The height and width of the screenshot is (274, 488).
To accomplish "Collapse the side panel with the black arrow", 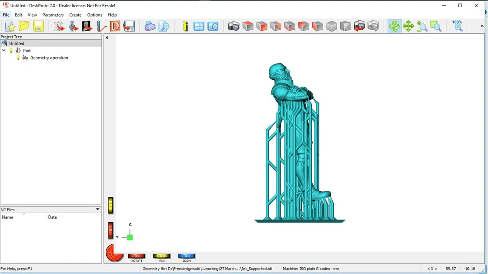I will pyautogui.click(x=107, y=37).
